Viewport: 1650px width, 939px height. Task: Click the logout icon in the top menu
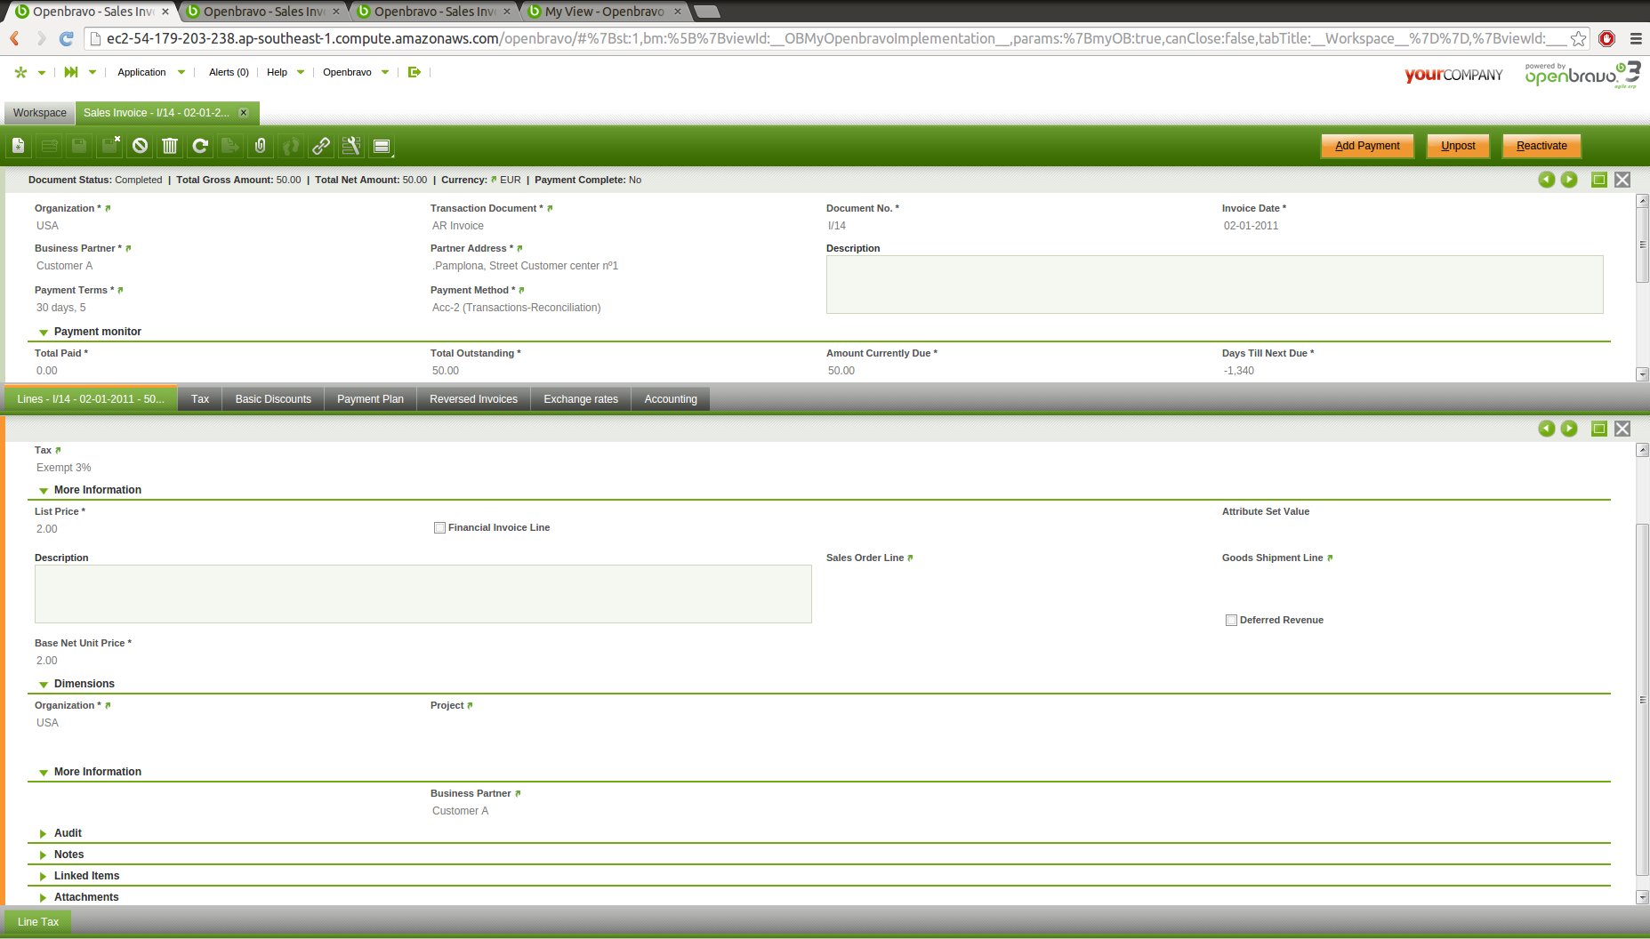[x=414, y=72]
